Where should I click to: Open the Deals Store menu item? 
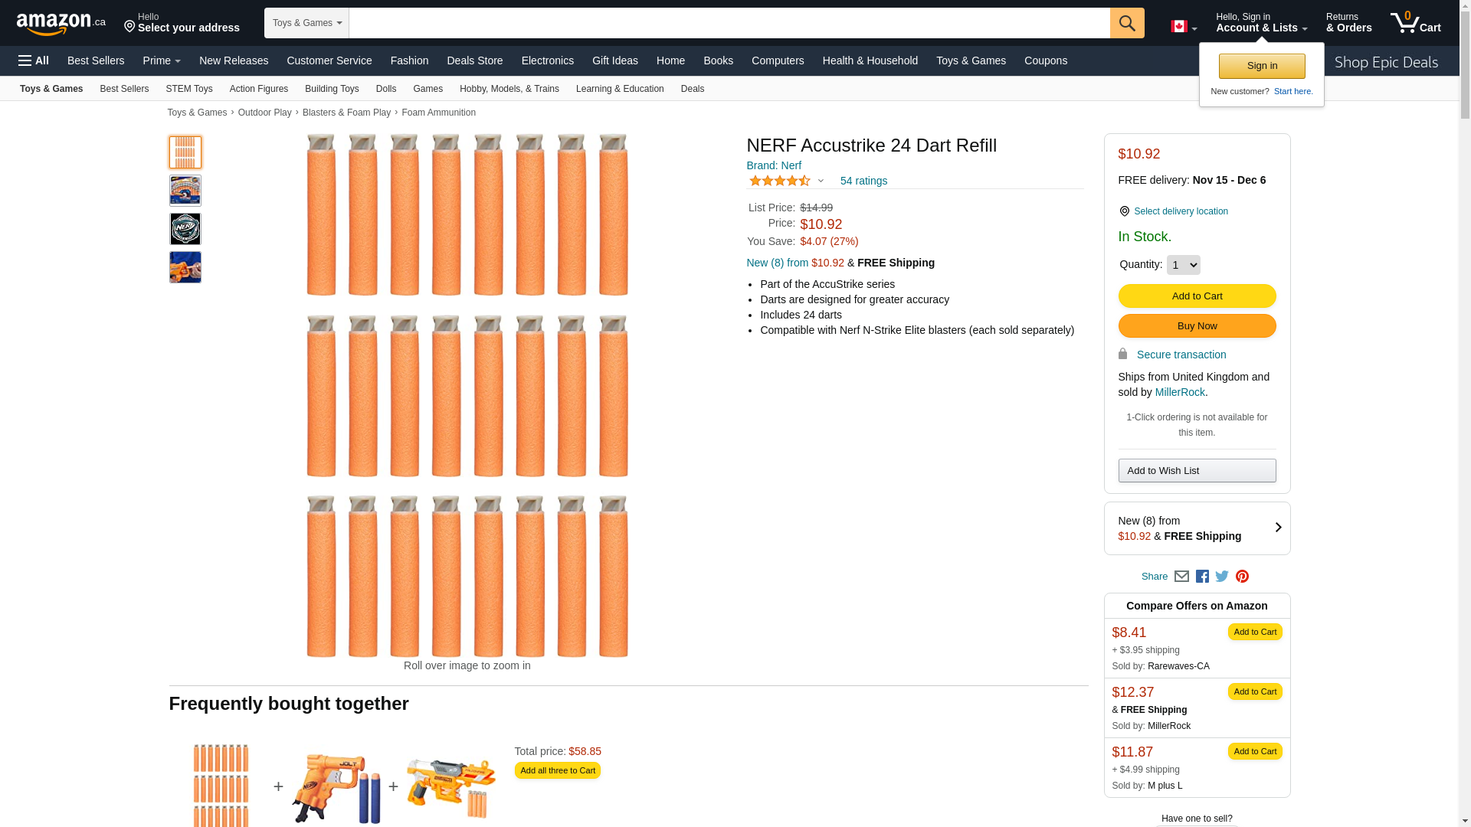click(474, 60)
